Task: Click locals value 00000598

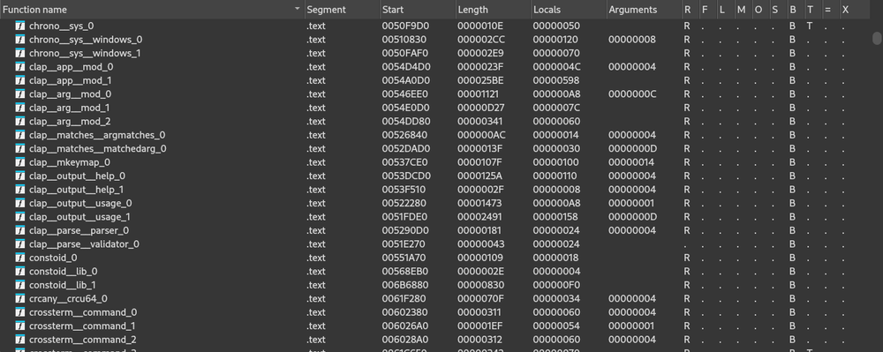Action: [555, 80]
